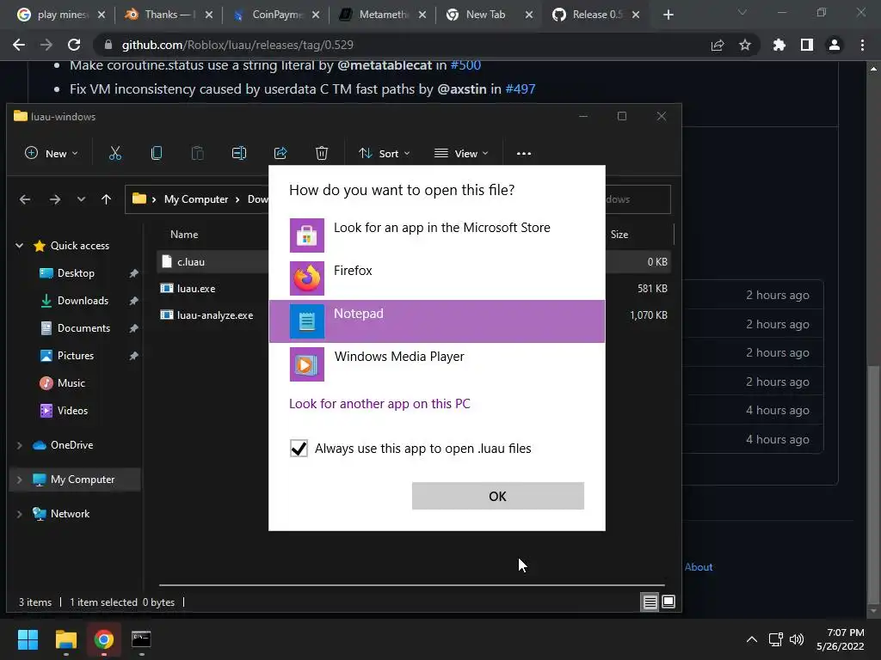Click Look for another app on this PC
This screenshot has width=881, height=660.
(379, 404)
